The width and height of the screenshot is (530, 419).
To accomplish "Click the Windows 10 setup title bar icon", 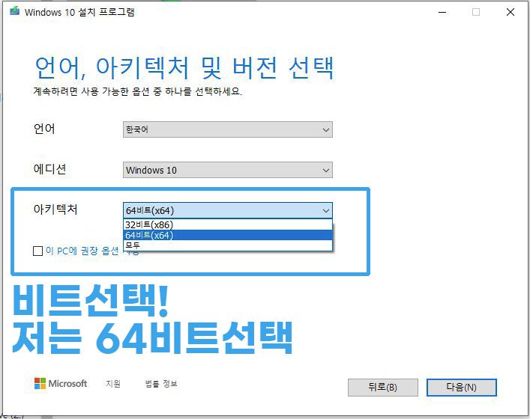I will [x=14, y=11].
